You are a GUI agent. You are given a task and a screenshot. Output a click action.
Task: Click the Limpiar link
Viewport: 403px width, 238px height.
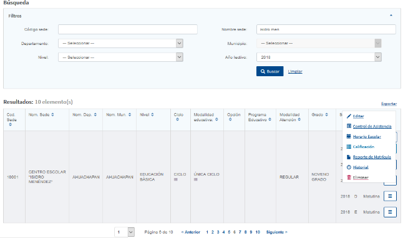coord(295,72)
